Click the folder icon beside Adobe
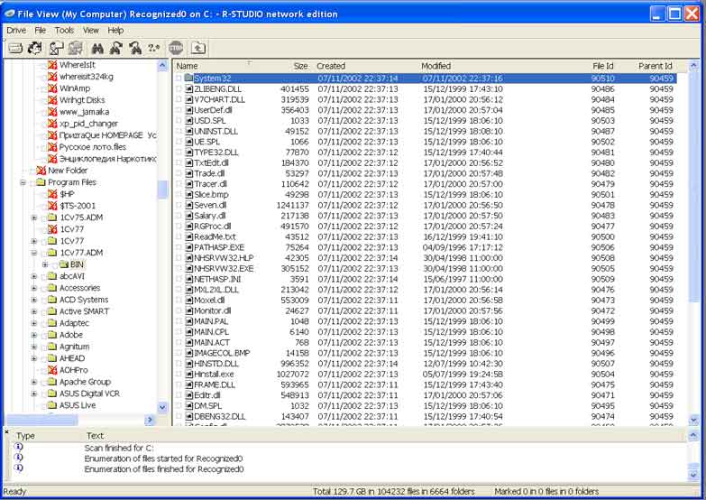The width and height of the screenshot is (706, 500). 52,335
